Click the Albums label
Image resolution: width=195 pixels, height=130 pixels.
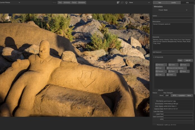[161, 90]
